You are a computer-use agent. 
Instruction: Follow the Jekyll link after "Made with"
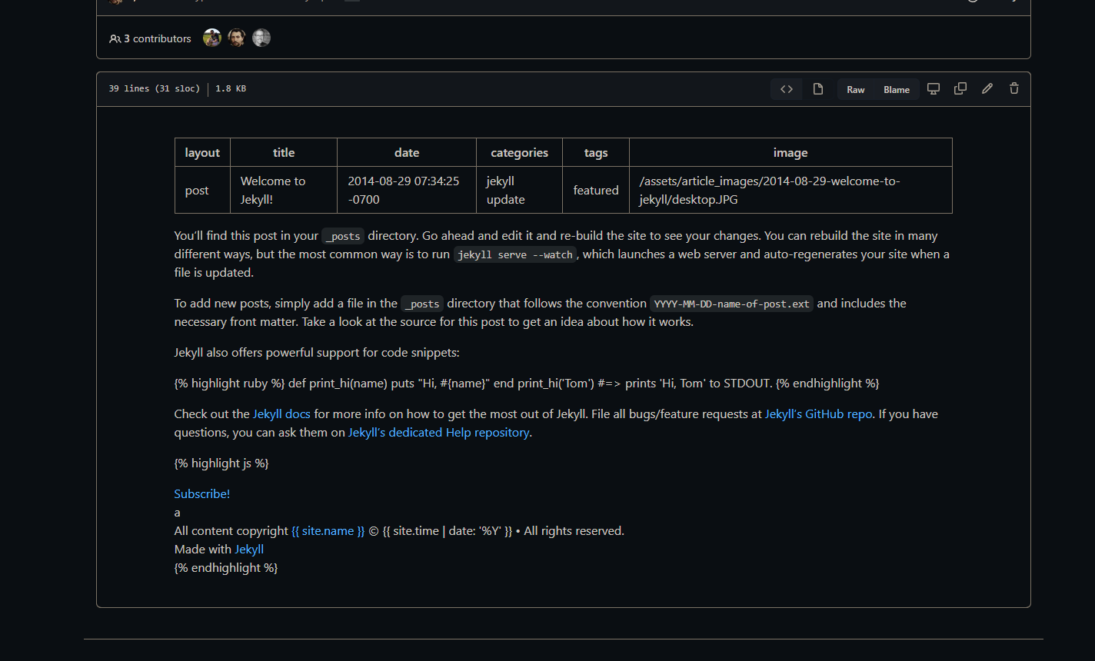pos(249,550)
